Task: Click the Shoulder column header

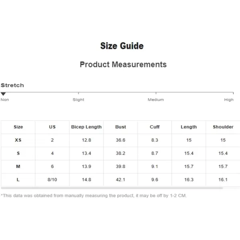Action: click(x=223, y=127)
